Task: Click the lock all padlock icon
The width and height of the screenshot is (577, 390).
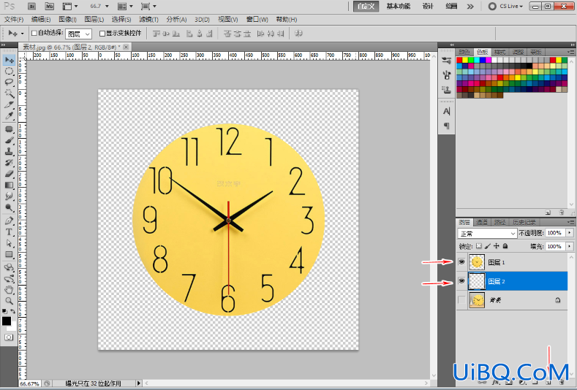Action: point(505,246)
